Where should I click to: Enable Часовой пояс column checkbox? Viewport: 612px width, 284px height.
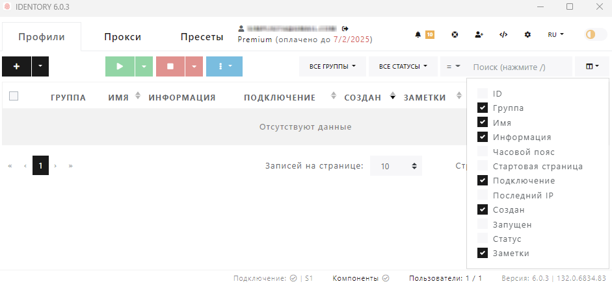[483, 151]
